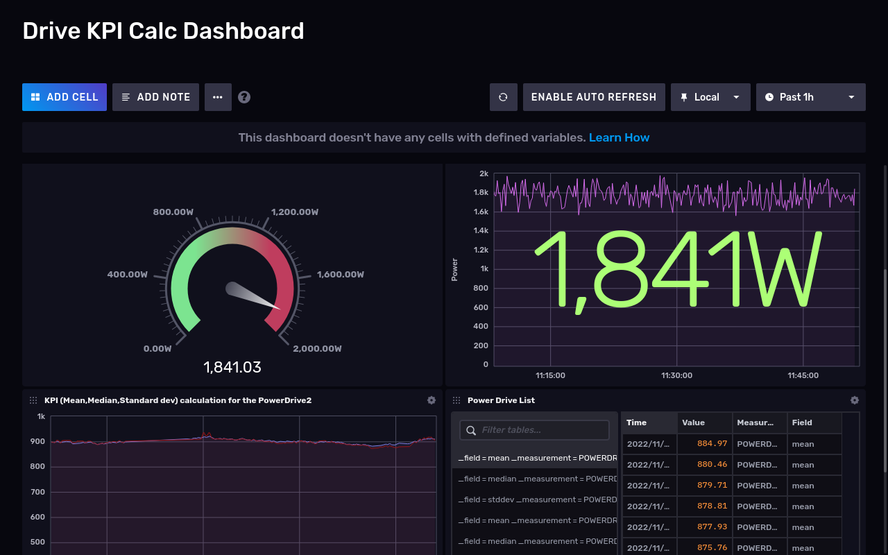Open settings gear on KPI PowerDrive2 cell
Viewport: 888px width, 555px height.
pos(432,400)
